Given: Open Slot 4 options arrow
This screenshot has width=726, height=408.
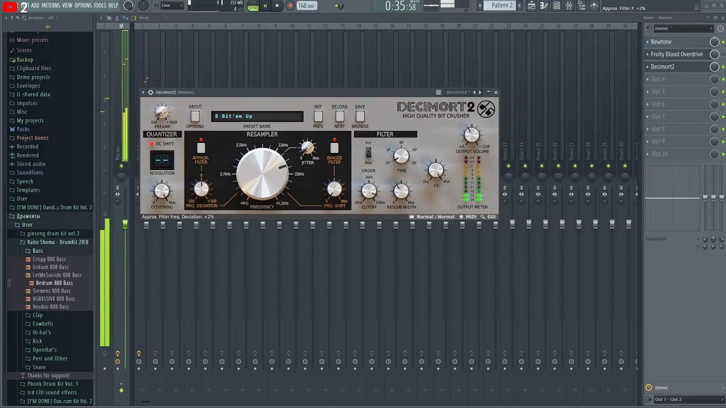Looking at the screenshot, I should (648, 79).
